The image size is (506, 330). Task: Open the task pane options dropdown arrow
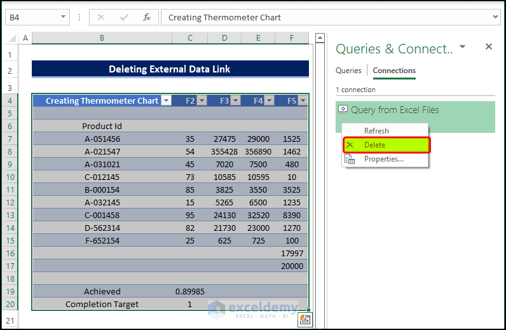[x=463, y=47]
